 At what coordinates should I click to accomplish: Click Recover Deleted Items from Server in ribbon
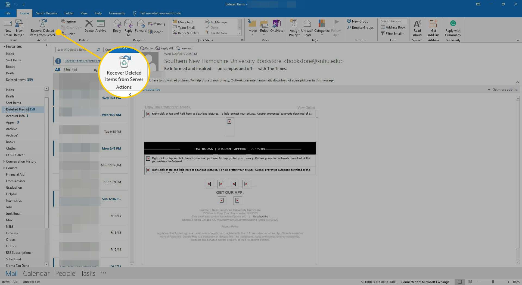click(42, 28)
